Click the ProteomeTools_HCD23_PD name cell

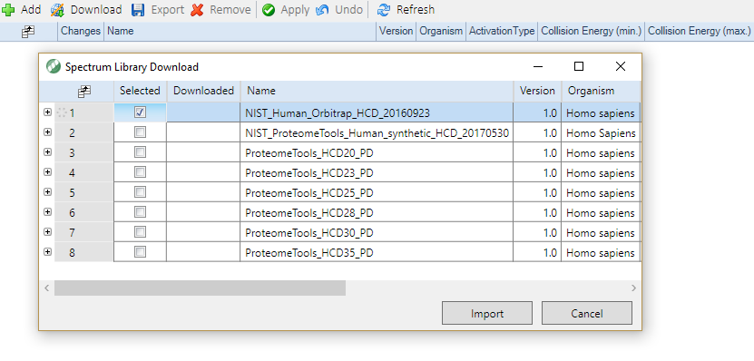[377, 172]
